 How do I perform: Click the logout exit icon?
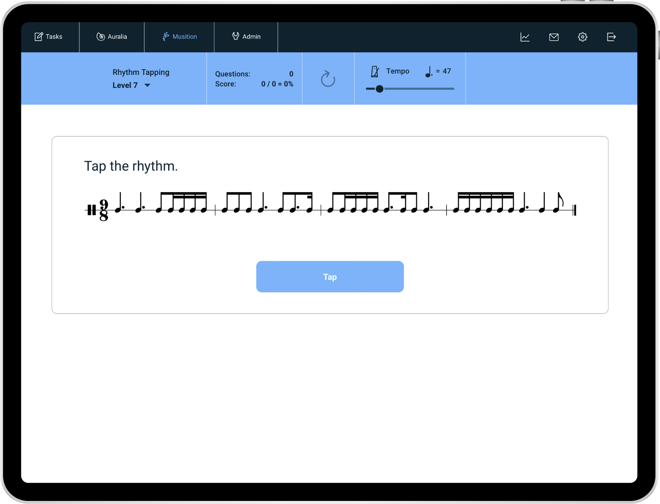(x=611, y=37)
